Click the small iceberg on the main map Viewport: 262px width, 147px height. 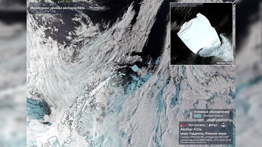(x=135, y=68)
